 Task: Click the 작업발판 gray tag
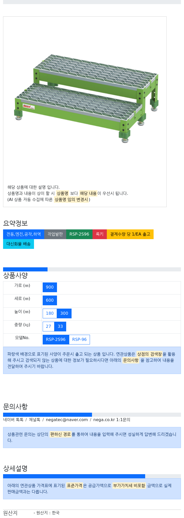coord(55,234)
